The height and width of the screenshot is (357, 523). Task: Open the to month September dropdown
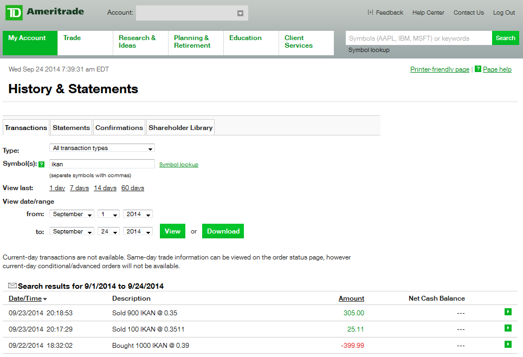point(72,231)
